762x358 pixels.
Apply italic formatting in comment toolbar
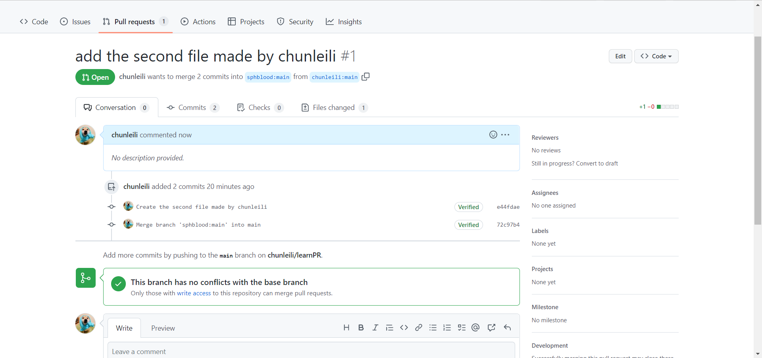click(375, 327)
